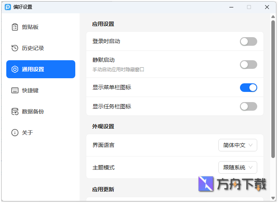Click the 外观设置 section heading

pyautogui.click(x=103, y=127)
